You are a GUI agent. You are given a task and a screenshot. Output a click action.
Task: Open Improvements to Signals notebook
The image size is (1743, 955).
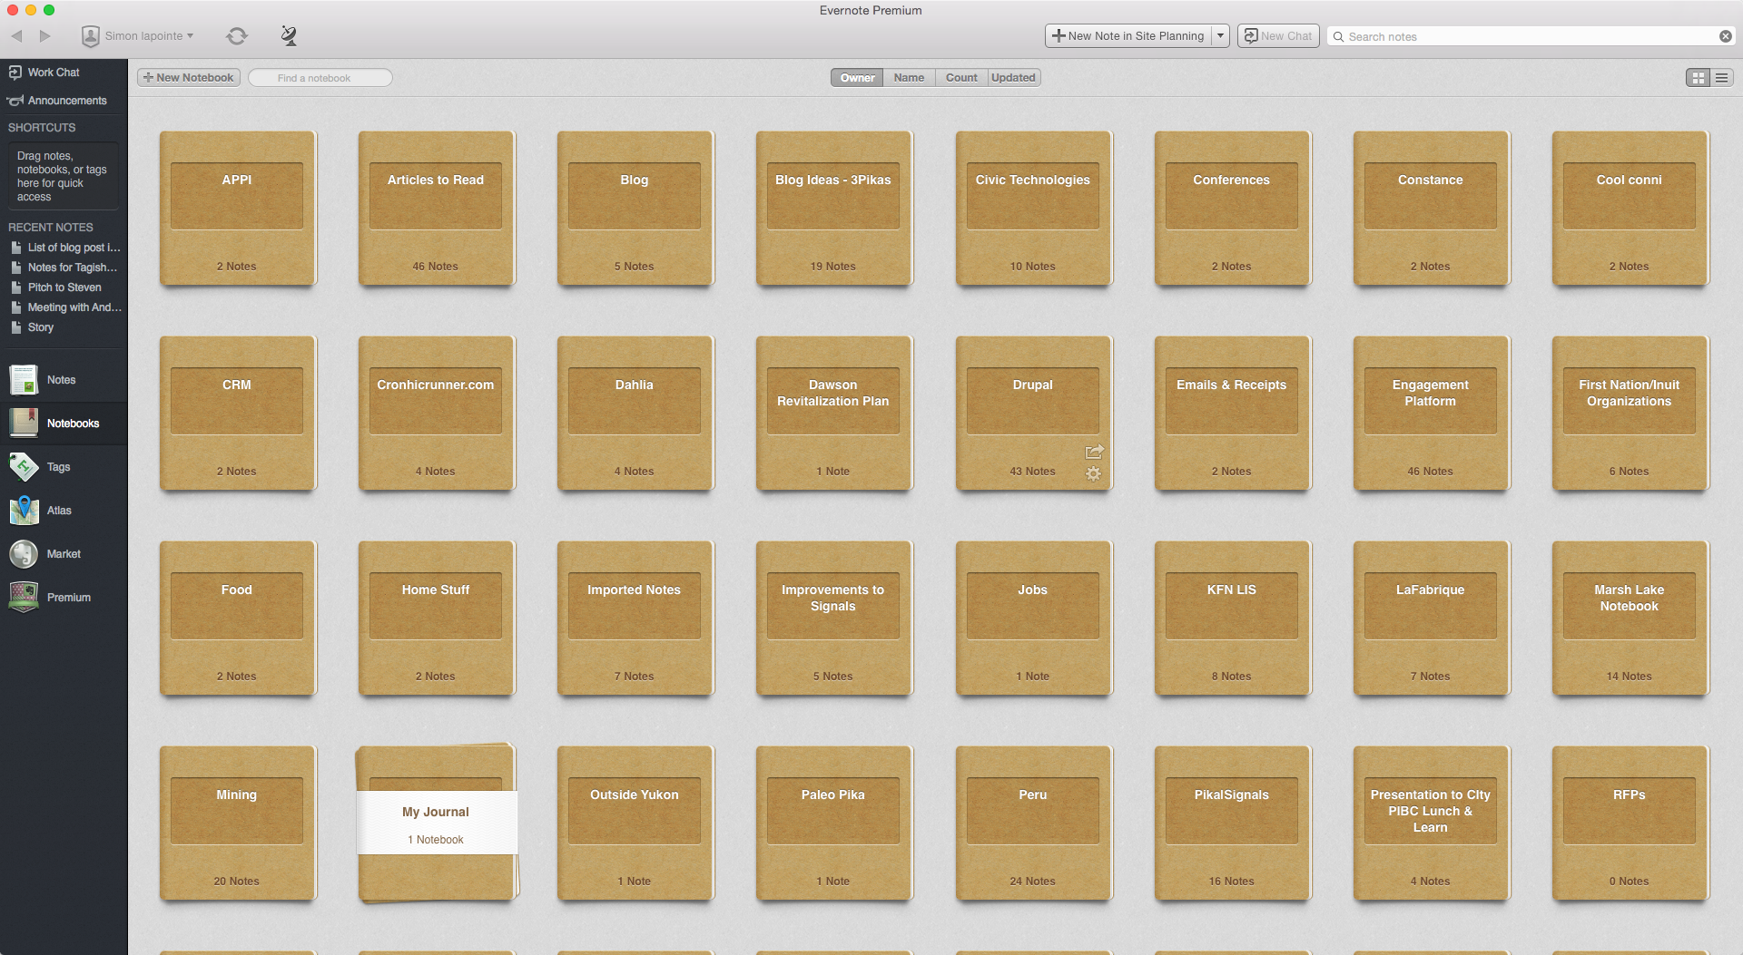[x=833, y=619]
